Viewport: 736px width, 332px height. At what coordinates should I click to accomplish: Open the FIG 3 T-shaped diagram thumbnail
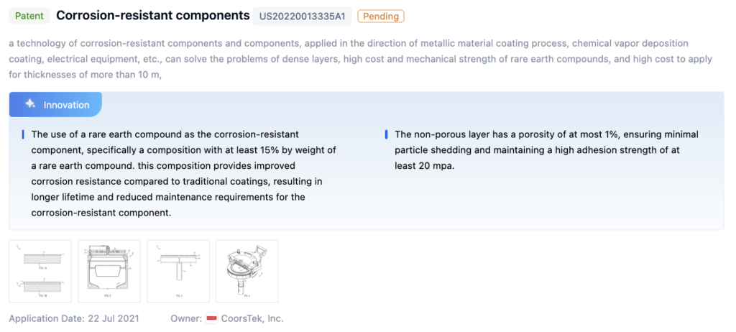(178, 271)
